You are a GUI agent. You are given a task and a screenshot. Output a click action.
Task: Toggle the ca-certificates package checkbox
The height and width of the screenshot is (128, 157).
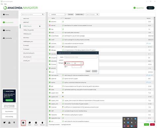tap(50, 36)
